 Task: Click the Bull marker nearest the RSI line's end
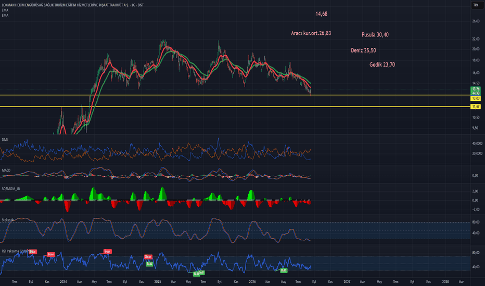click(283, 270)
